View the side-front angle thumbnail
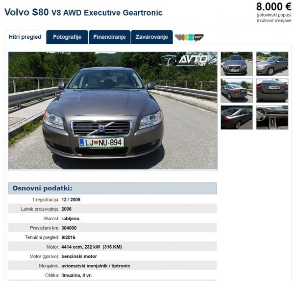Screen dimensions: 294x281 (x=272, y=64)
